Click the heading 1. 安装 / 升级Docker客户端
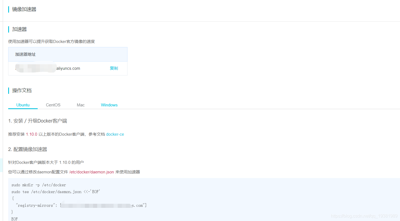 (37, 121)
